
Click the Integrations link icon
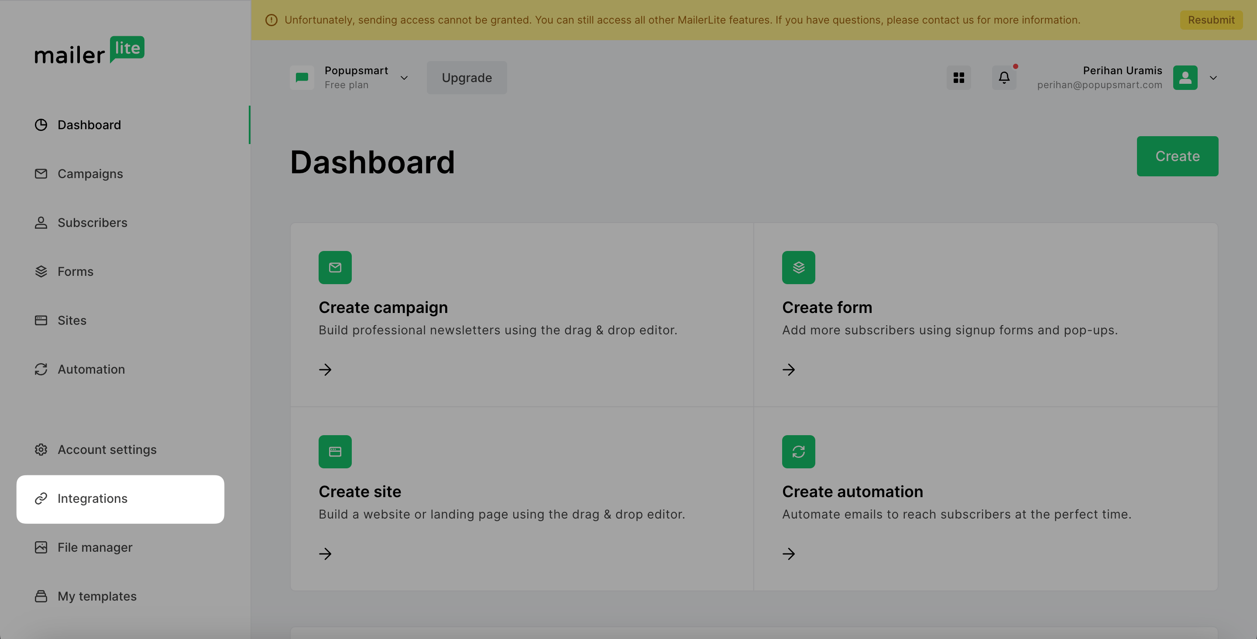(x=40, y=499)
